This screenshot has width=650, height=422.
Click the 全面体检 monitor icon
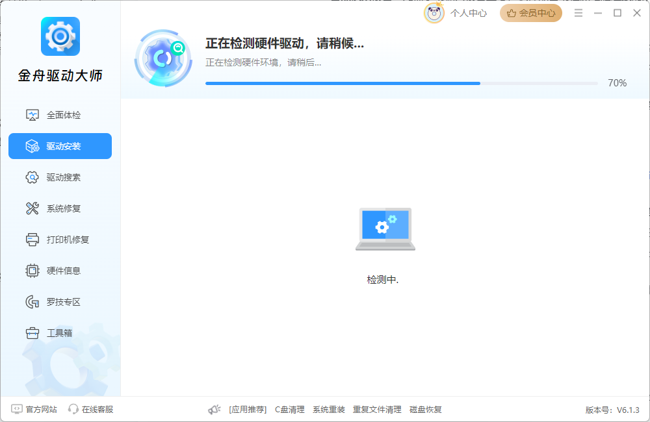pyautogui.click(x=32, y=115)
